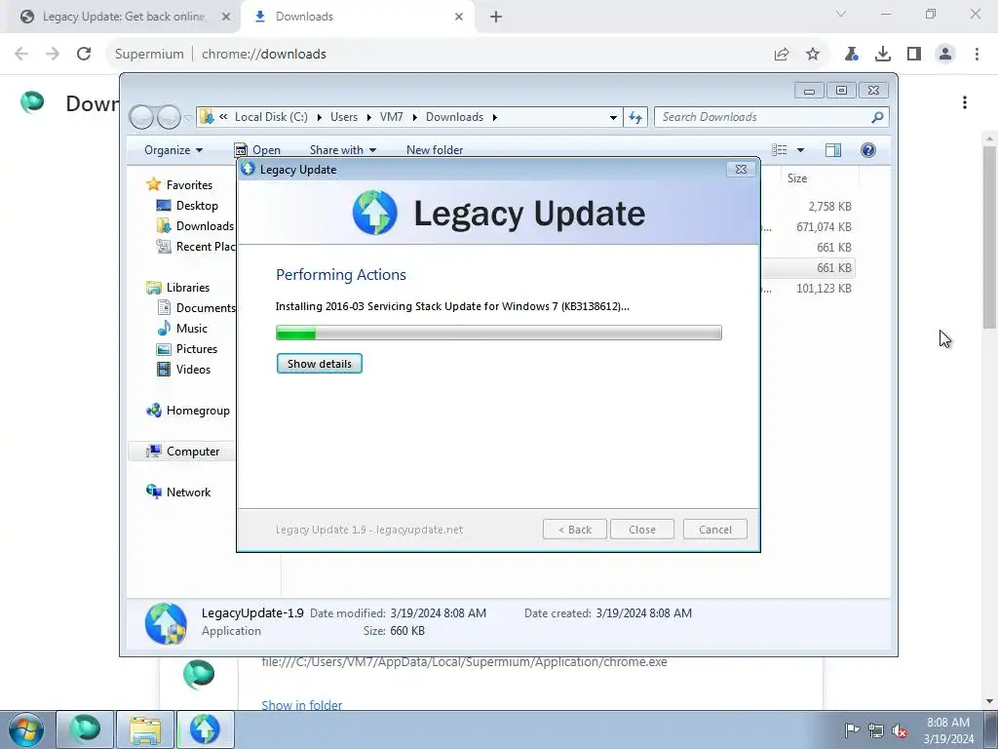This screenshot has height=749, width=998.
Task: Click the search magnifier icon in Explorer
Action: pos(877,117)
